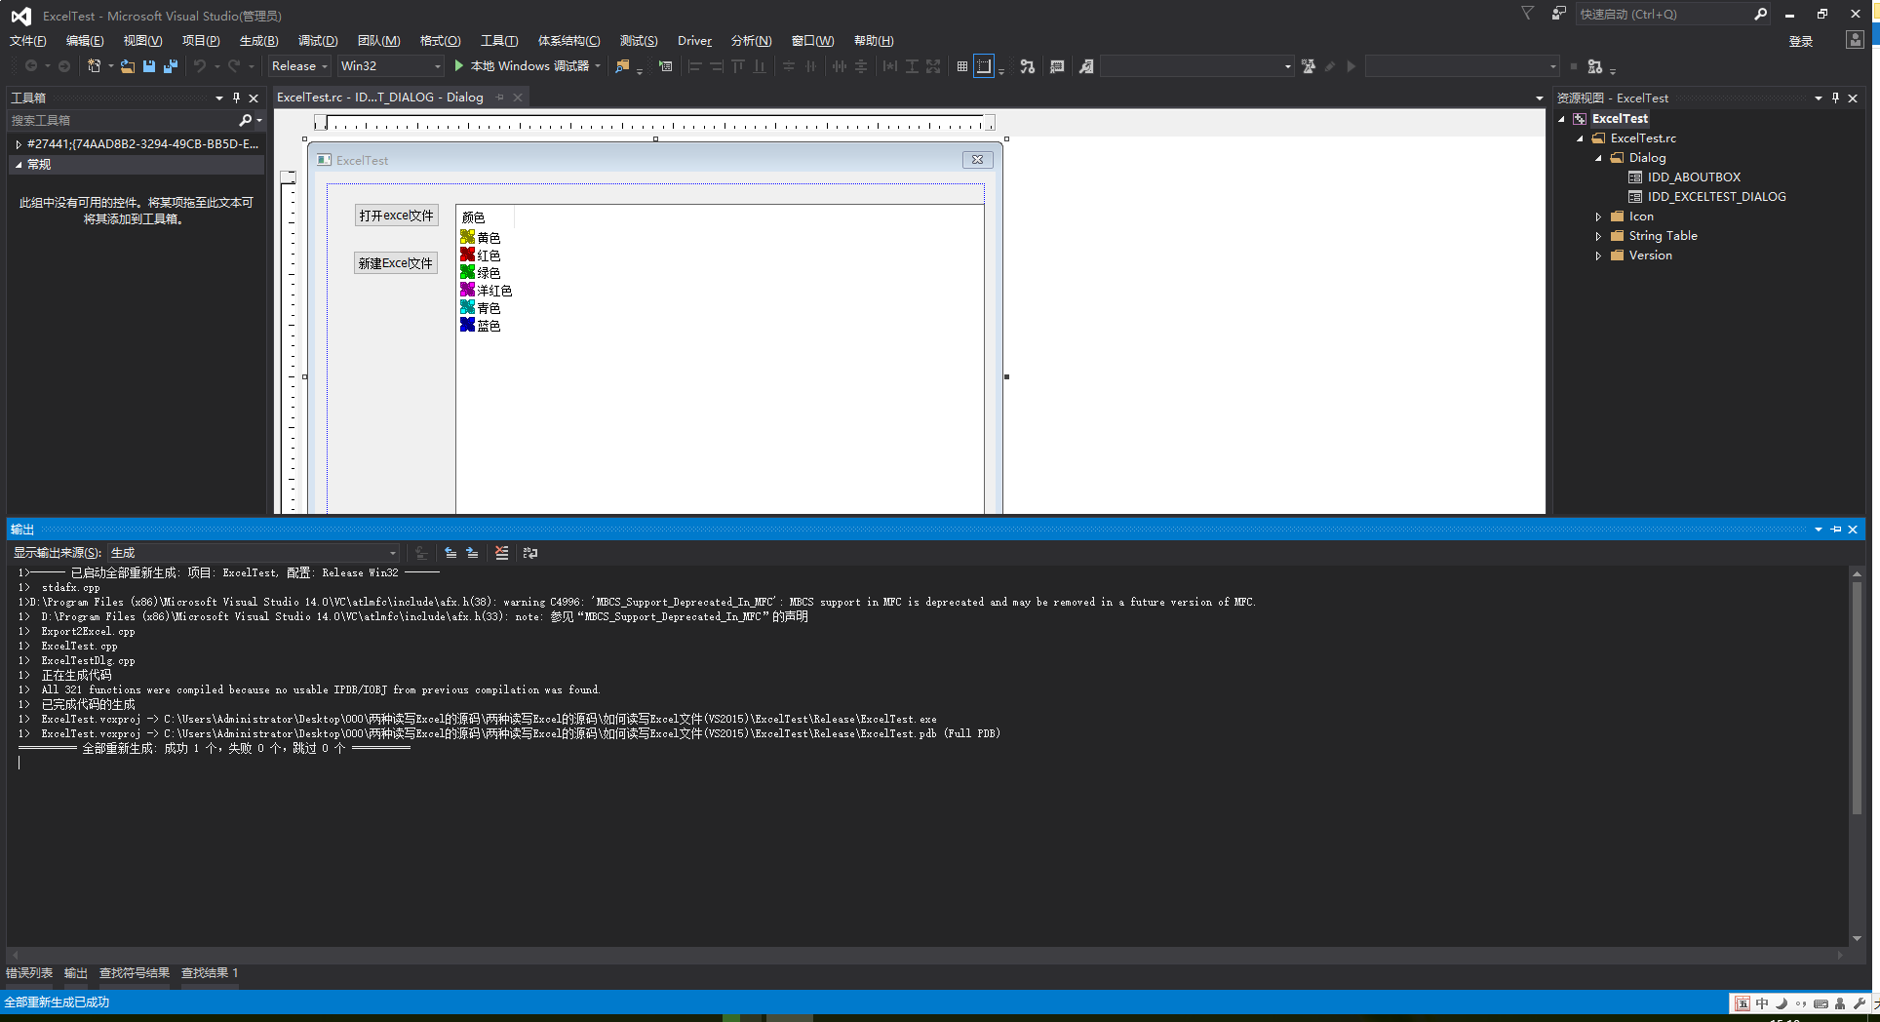
Task: Open the 格式(O) format menu
Action: [440, 40]
